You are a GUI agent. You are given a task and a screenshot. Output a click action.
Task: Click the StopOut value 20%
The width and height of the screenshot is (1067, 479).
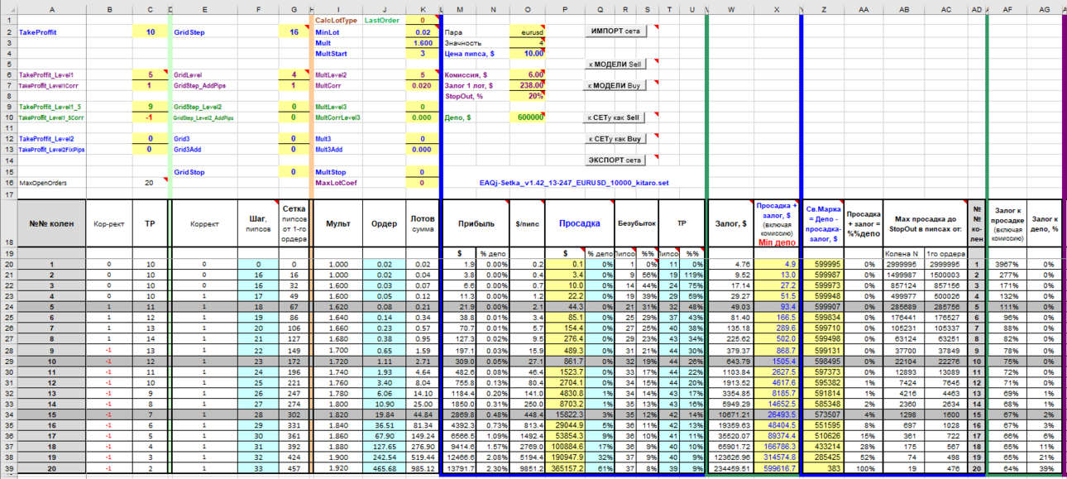coord(528,96)
